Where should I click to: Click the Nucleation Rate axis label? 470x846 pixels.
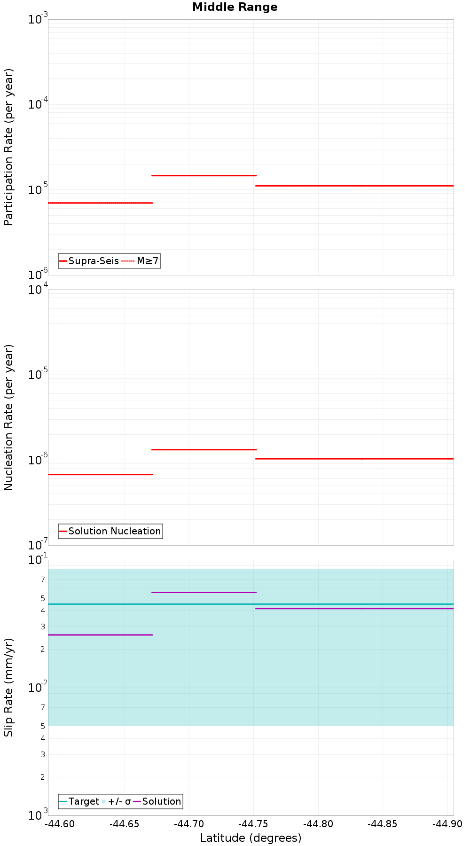click(x=8, y=418)
